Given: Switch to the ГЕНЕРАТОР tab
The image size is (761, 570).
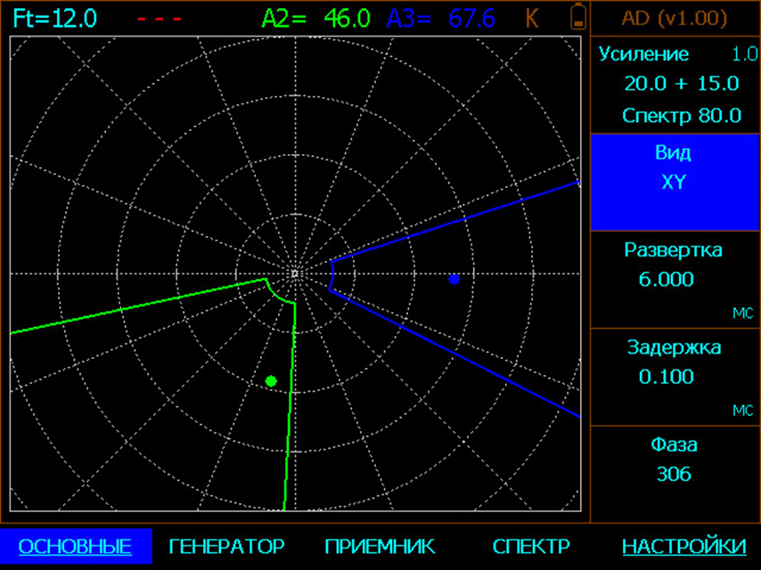Looking at the screenshot, I should point(226,546).
